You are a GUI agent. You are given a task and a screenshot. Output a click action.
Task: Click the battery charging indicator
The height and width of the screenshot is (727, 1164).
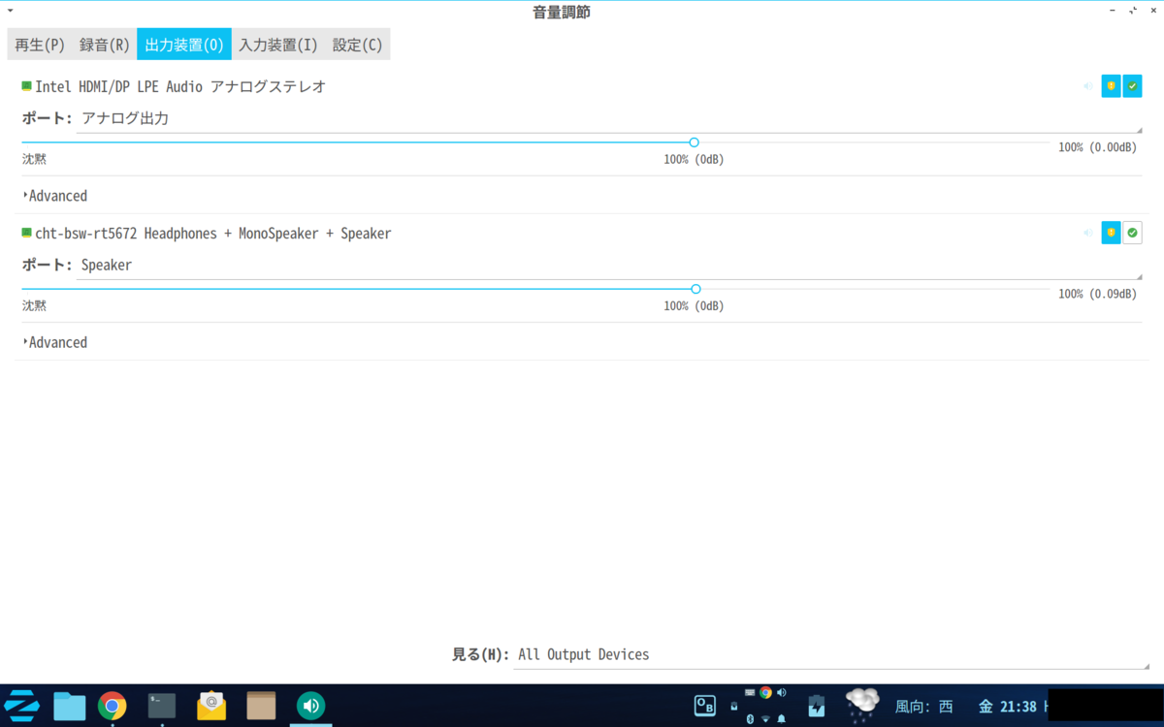(x=816, y=706)
